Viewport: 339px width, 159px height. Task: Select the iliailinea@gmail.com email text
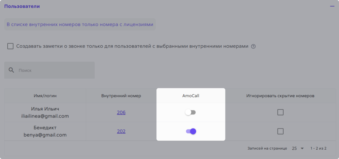point(45,116)
